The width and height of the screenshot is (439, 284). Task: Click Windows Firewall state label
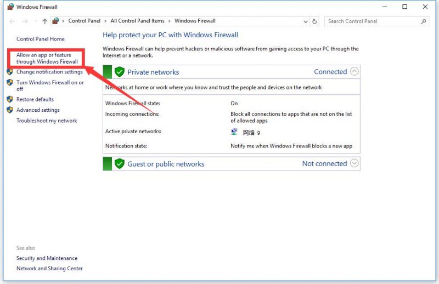pos(133,103)
